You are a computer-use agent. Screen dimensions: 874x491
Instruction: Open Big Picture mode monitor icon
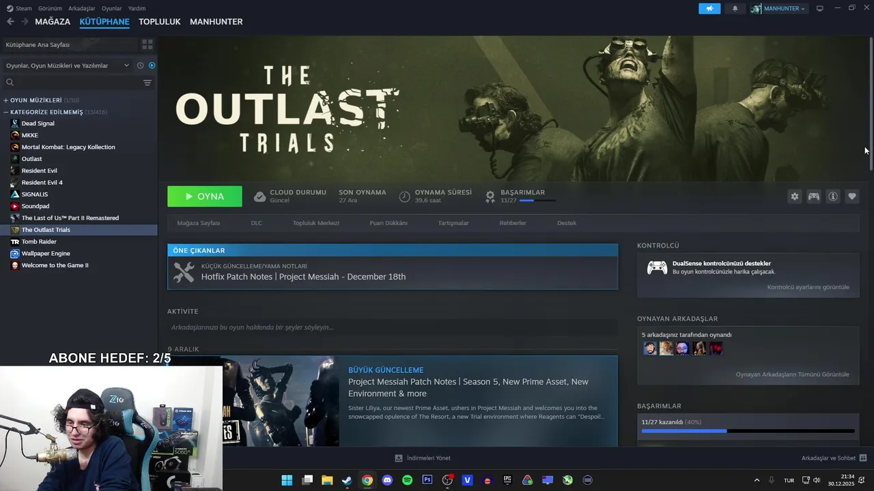[820, 8]
